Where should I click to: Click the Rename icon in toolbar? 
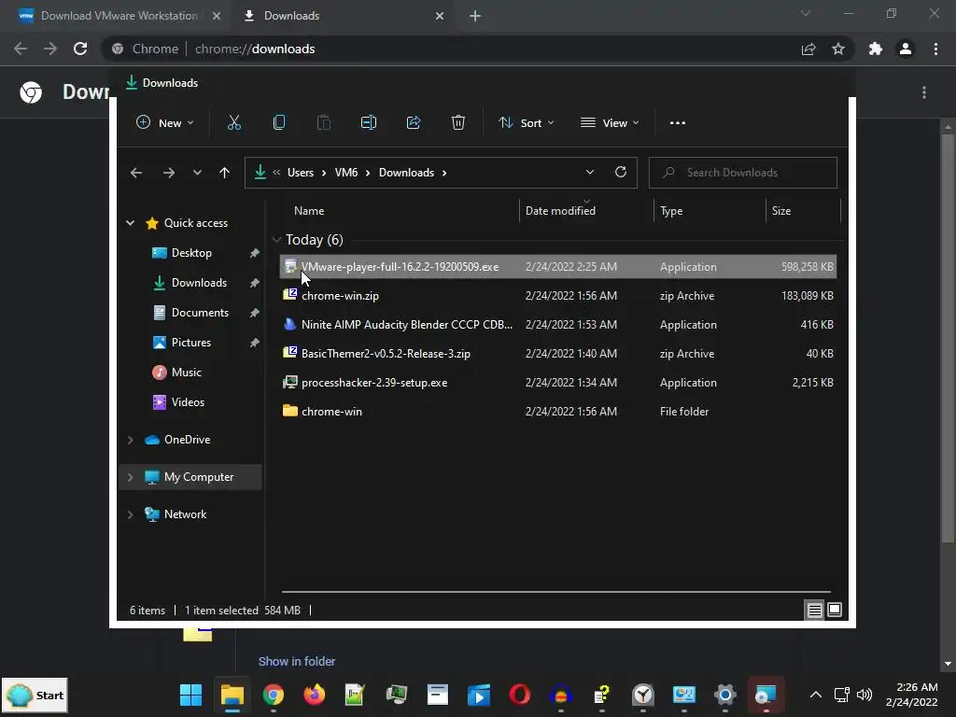(x=368, y=122)
